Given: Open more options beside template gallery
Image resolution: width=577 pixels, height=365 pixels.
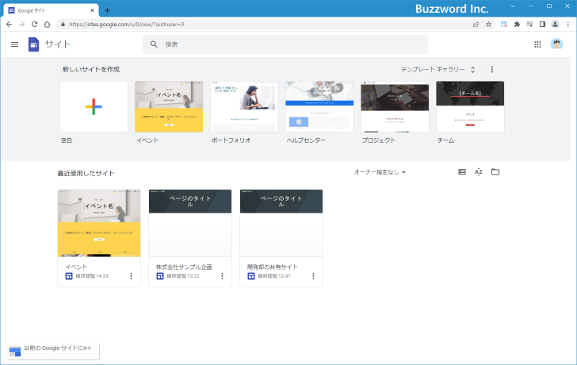Looking at the screenshot, I should [491, 70].
